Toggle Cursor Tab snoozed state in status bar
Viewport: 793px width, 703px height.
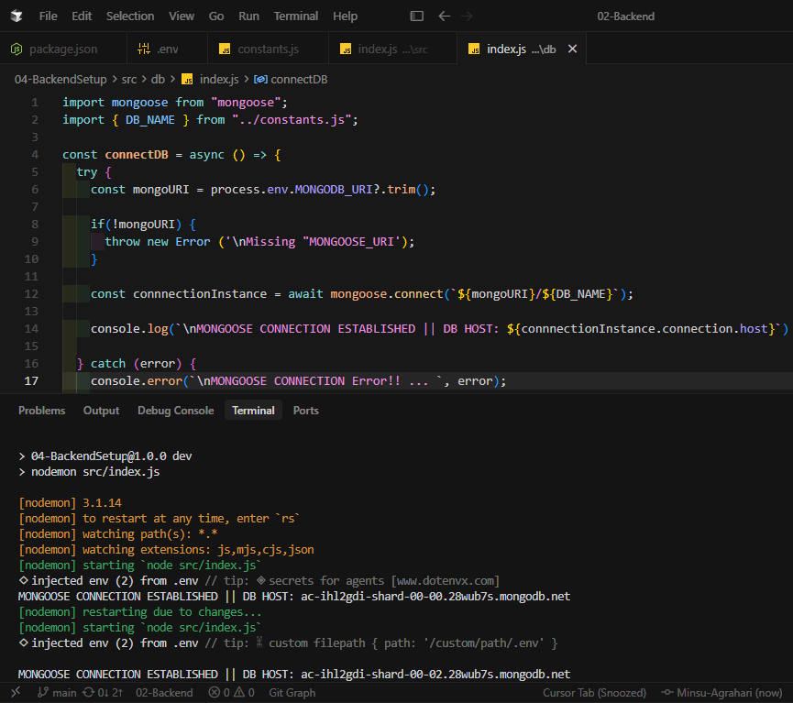tap(594, 692)
